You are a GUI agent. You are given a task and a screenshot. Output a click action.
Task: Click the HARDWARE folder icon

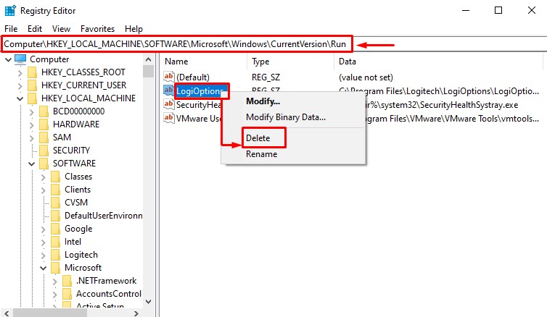point(44,124)
